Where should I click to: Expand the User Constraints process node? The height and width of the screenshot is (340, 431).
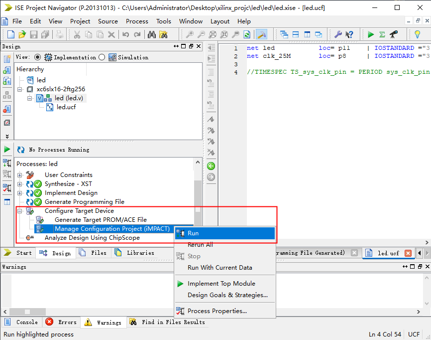tap(20, 175)
